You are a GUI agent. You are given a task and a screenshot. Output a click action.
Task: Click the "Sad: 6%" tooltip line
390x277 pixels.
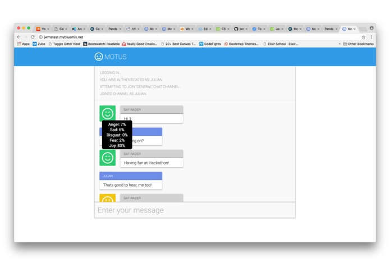pos(117,130)
